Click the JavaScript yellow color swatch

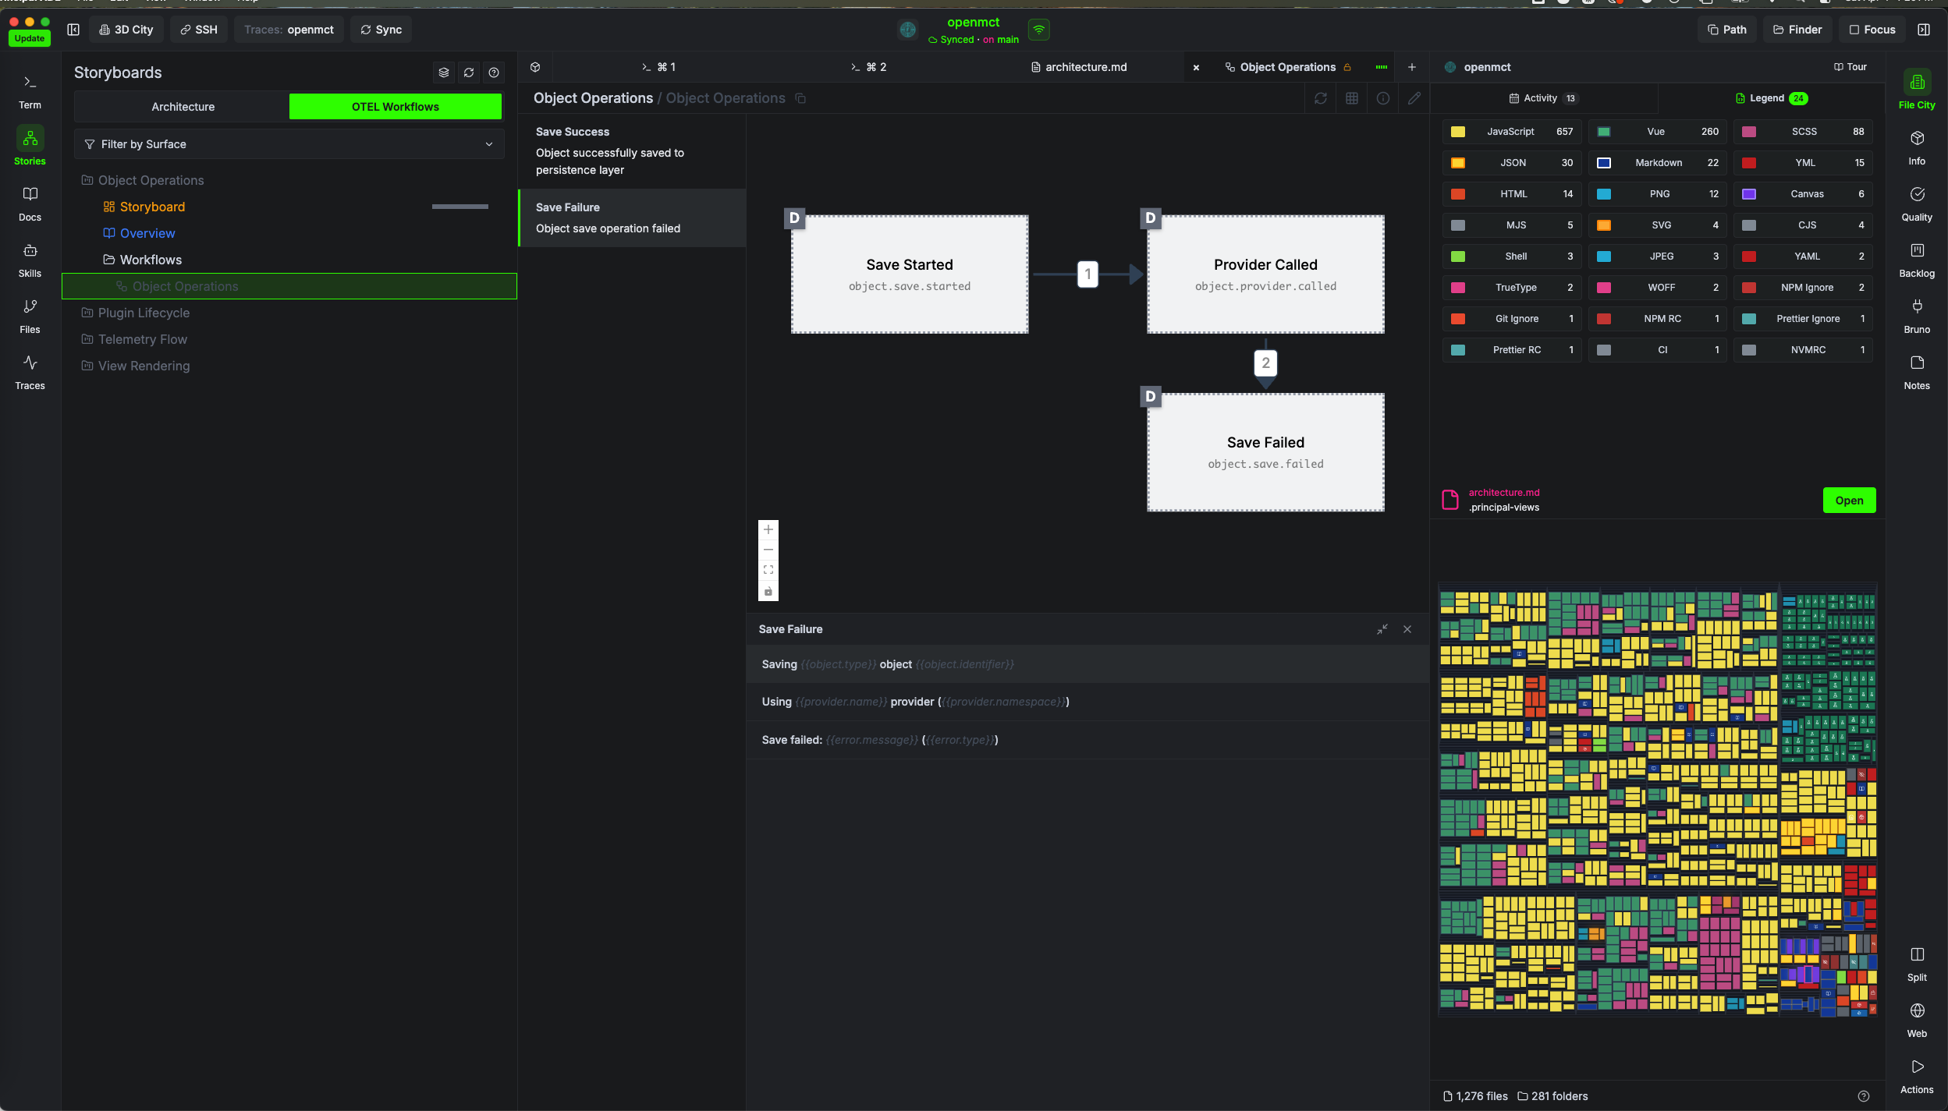click(1457, 132)
